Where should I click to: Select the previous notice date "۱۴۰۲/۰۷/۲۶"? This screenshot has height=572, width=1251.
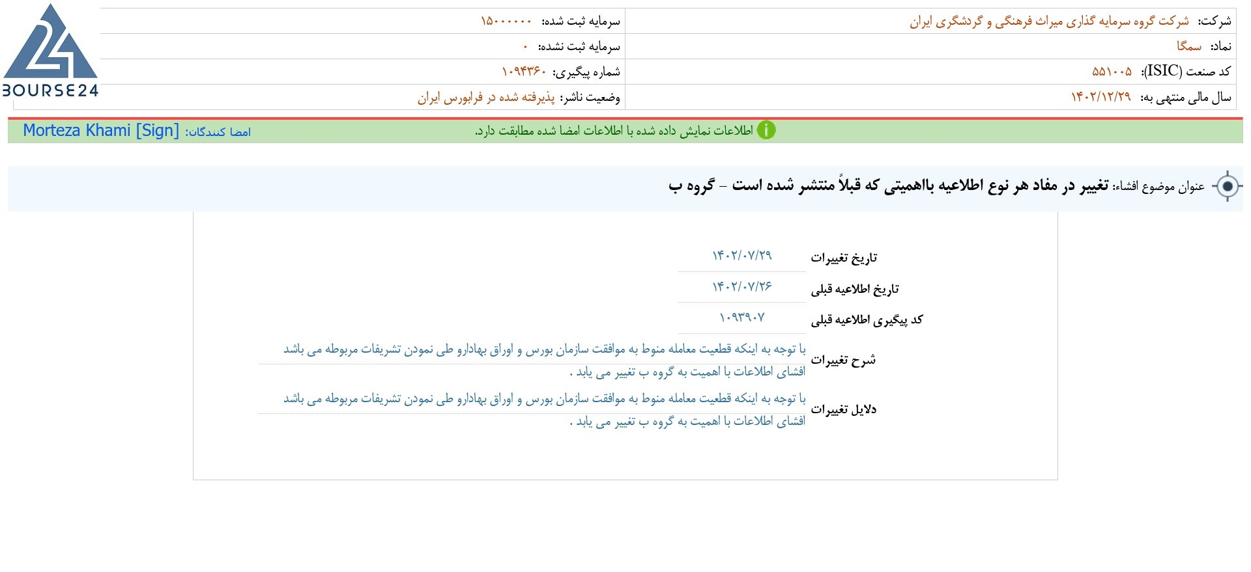point(742,286)
